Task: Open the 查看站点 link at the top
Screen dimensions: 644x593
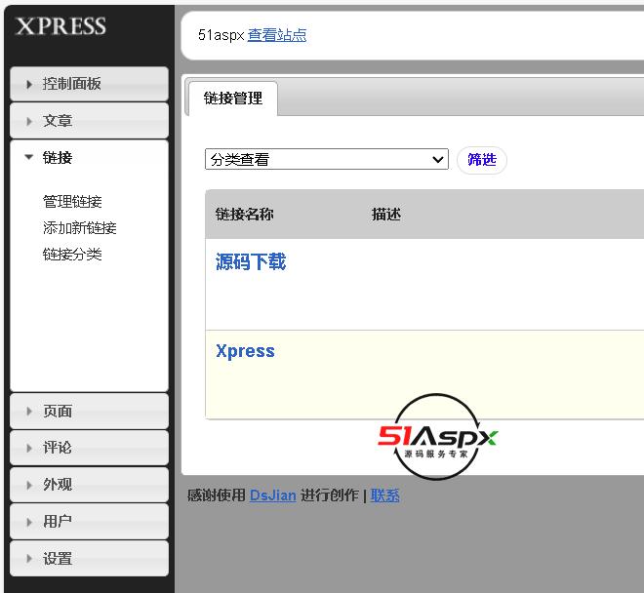Action: [x=277, y=35]
